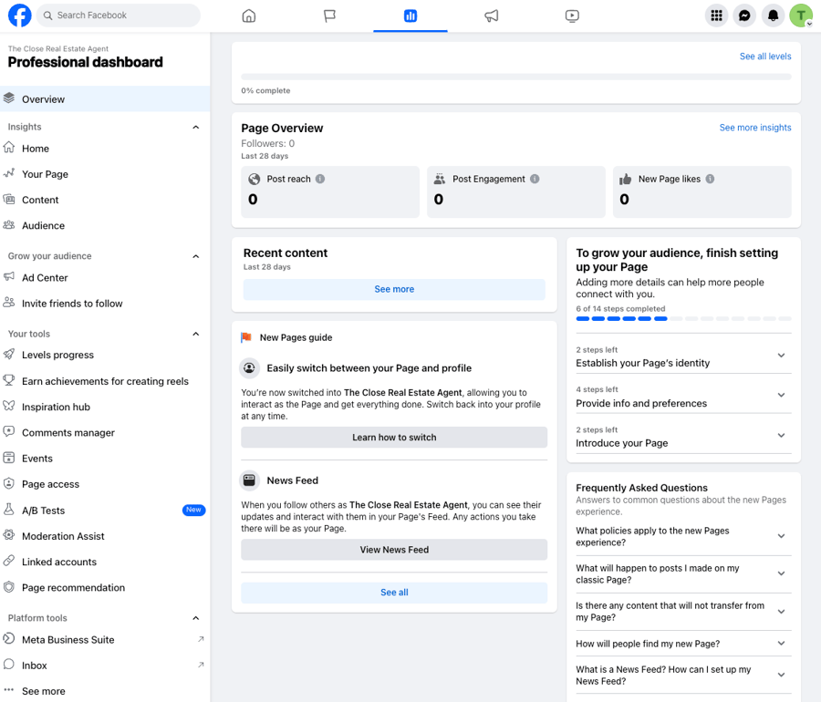Expand Establish your Page's identity steps

[780, 355]
